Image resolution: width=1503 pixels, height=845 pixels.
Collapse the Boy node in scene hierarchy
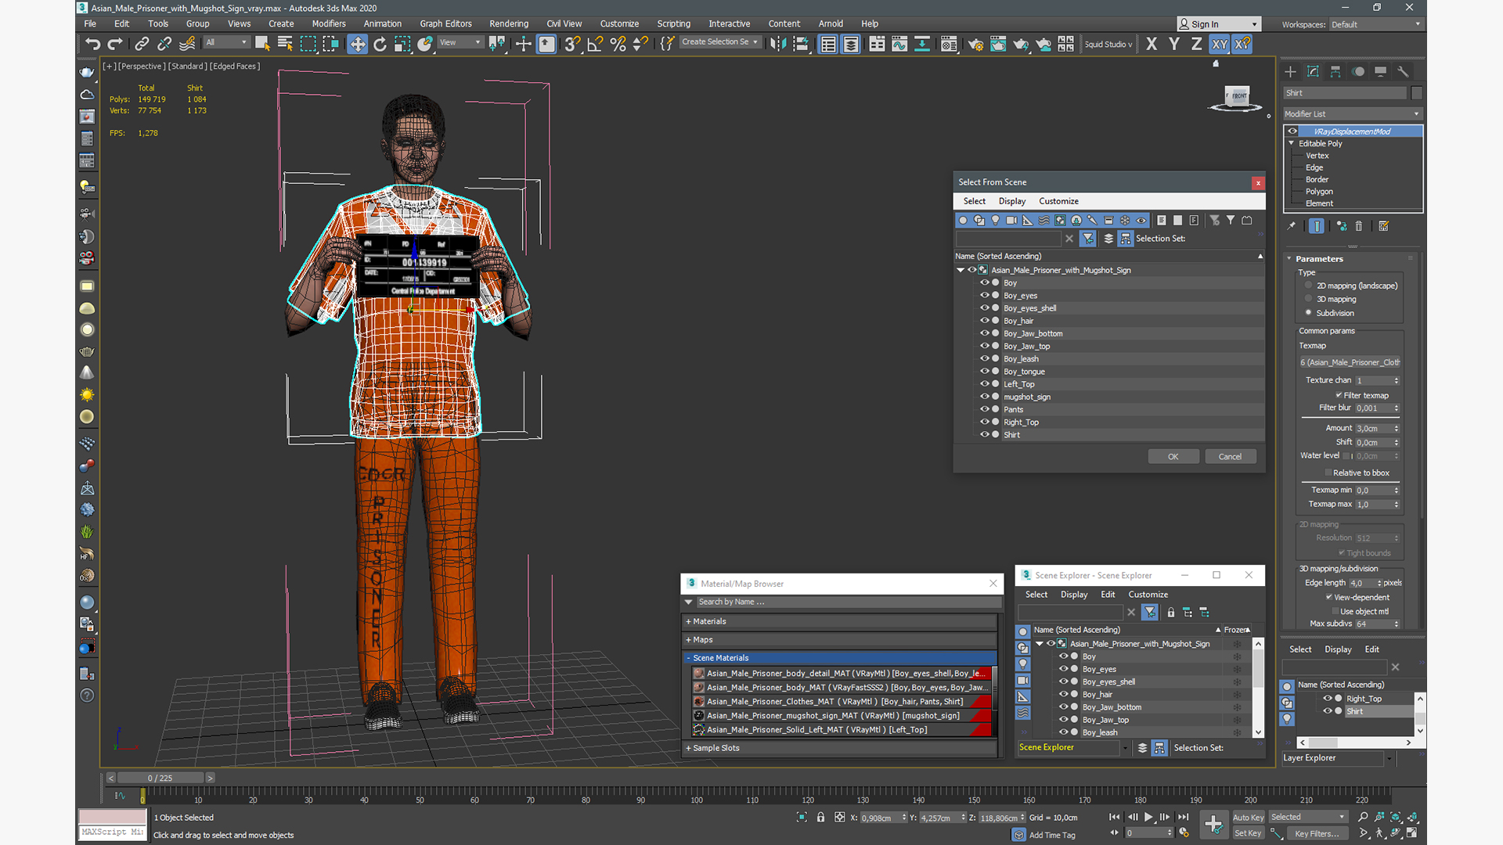(x=960, y=269)
